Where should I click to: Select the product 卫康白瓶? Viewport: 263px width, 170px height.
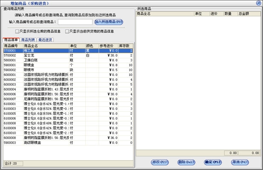68,60
